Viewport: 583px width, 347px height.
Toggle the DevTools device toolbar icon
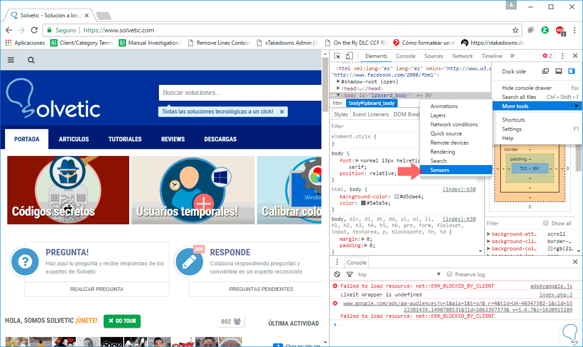pos(349,56)
